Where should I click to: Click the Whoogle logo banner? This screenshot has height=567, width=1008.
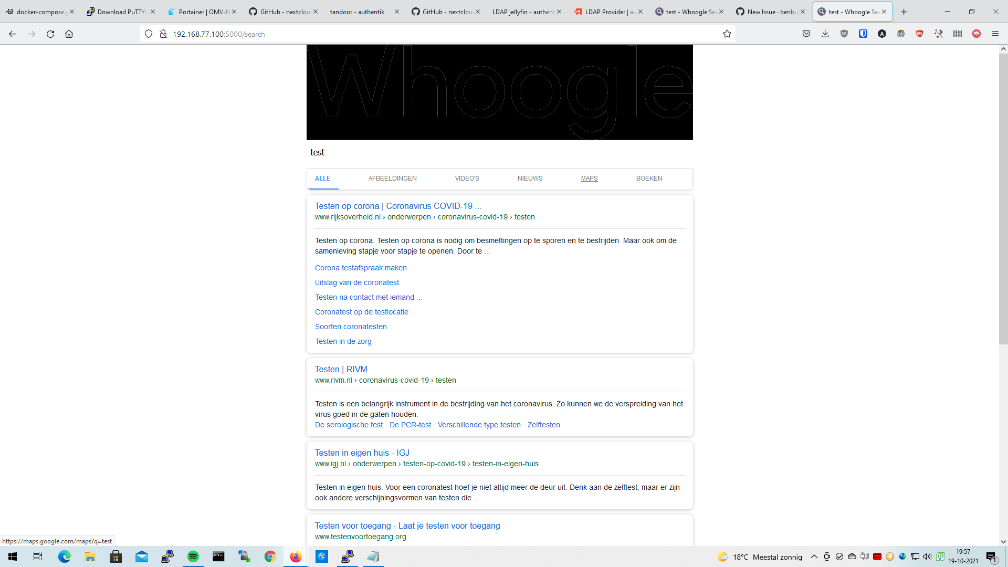pyautogui.click(x=499, y=92)
